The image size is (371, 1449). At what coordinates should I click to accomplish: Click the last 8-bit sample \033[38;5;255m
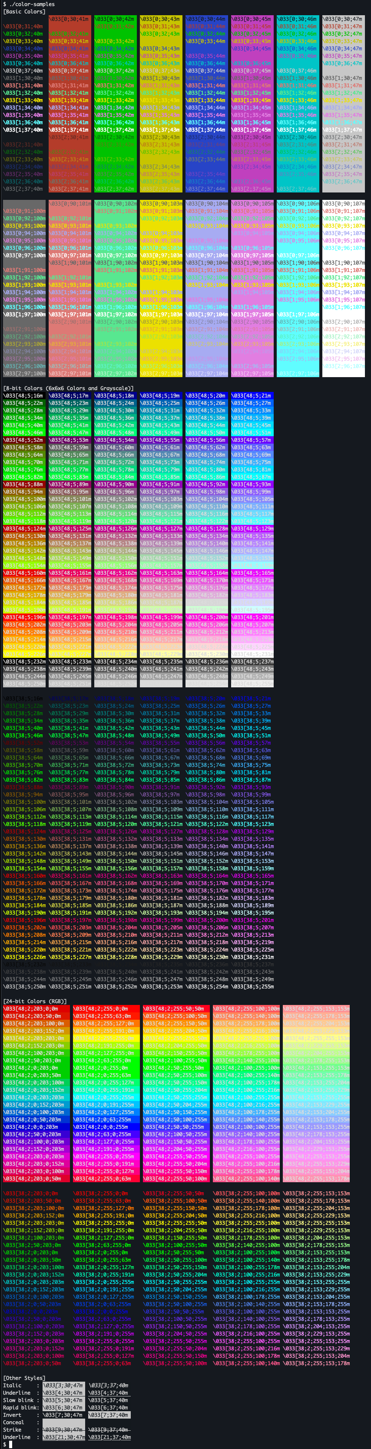252,986
